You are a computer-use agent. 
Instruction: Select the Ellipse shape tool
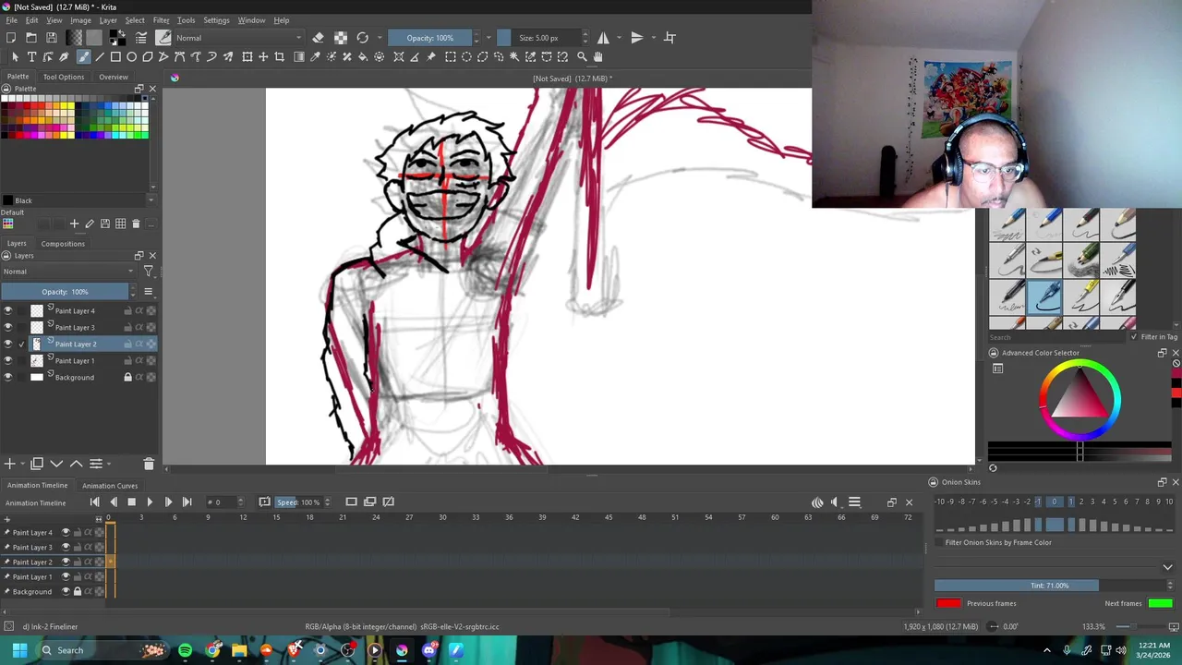coord(132,56)
